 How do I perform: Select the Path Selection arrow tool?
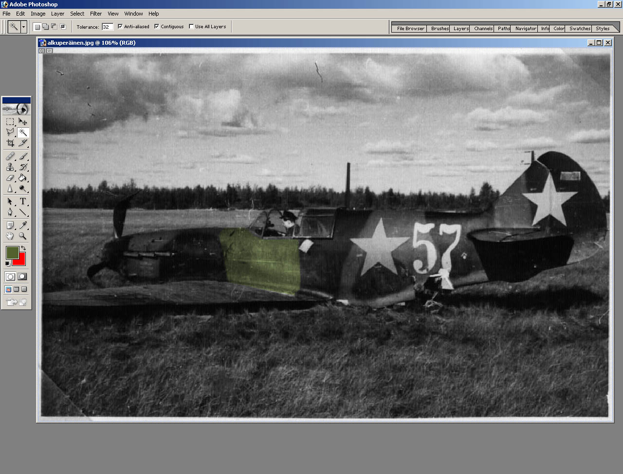coord(10,202)
